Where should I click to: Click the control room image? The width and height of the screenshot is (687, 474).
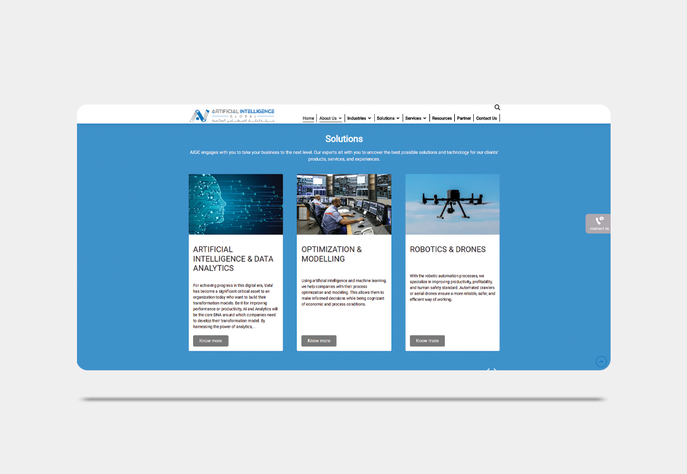coord(344,204)
